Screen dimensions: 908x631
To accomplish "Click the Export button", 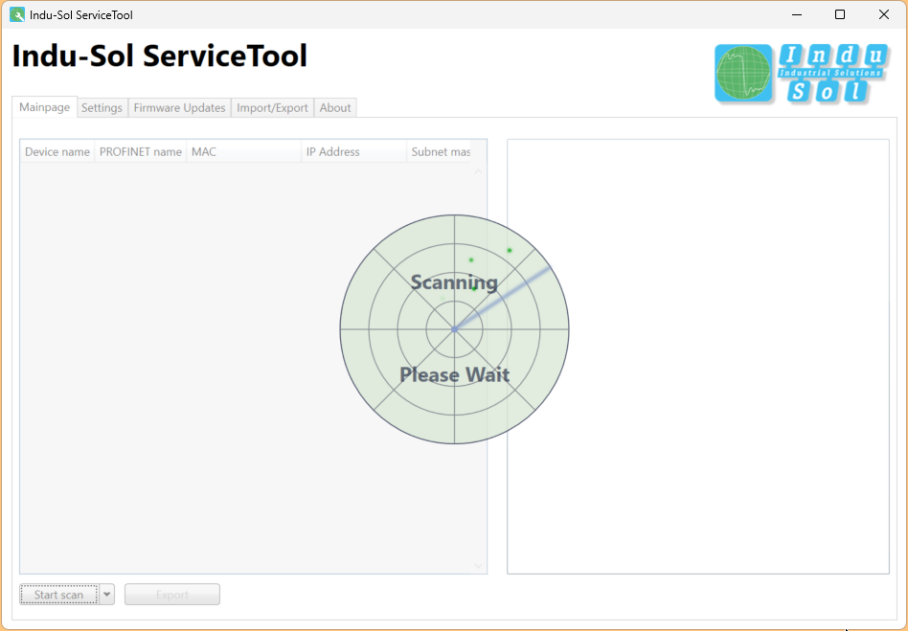I will click(x=172, y=595).
